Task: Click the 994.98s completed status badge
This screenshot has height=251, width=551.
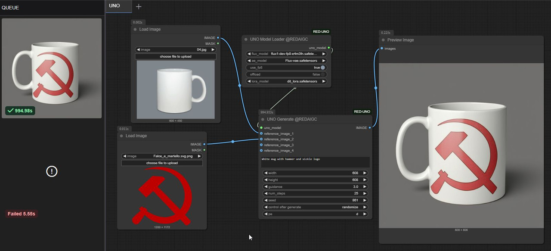Action: (20, 111)
